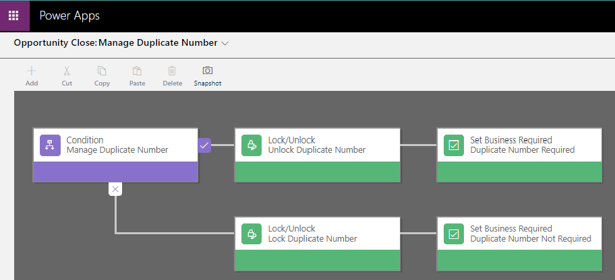Click the Unlock Duplicate Number lock icon
The width and height of the screenshot is (615, 280).
[x=252, y=145]
